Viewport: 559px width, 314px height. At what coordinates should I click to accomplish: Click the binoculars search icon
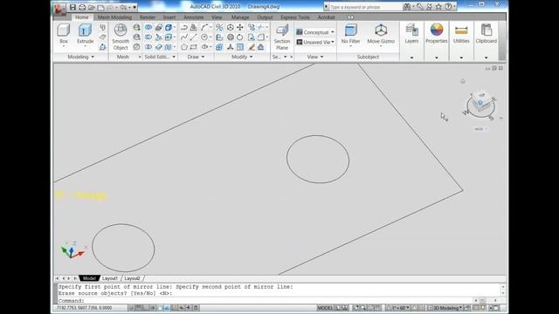click(407, 7)
